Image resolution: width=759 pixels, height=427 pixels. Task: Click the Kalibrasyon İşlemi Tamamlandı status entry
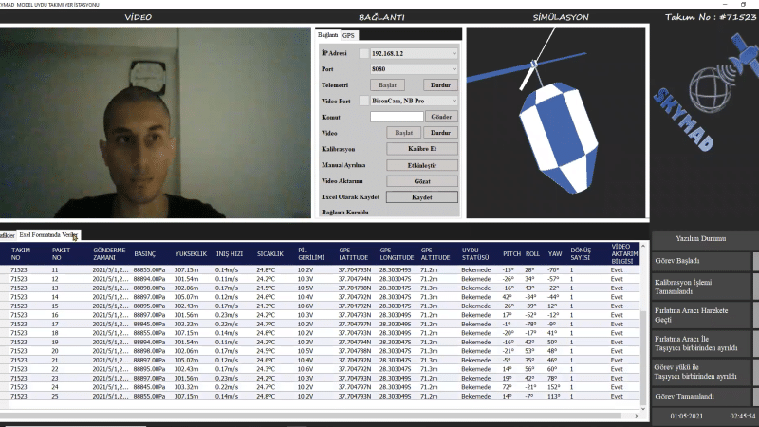(701, 288)
